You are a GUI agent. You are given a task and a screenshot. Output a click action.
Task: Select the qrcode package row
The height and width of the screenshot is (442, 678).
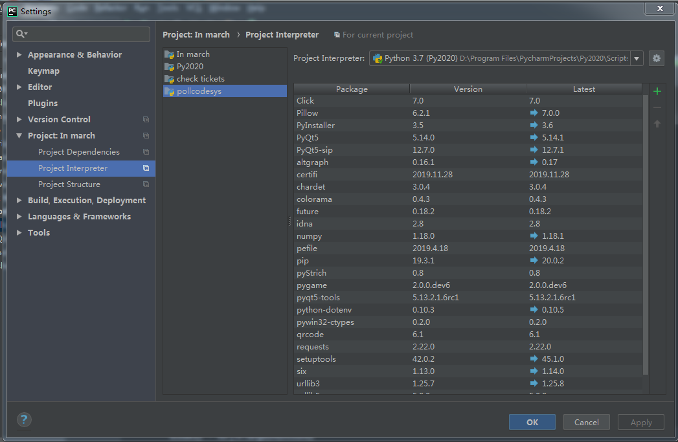pos(468,335)
